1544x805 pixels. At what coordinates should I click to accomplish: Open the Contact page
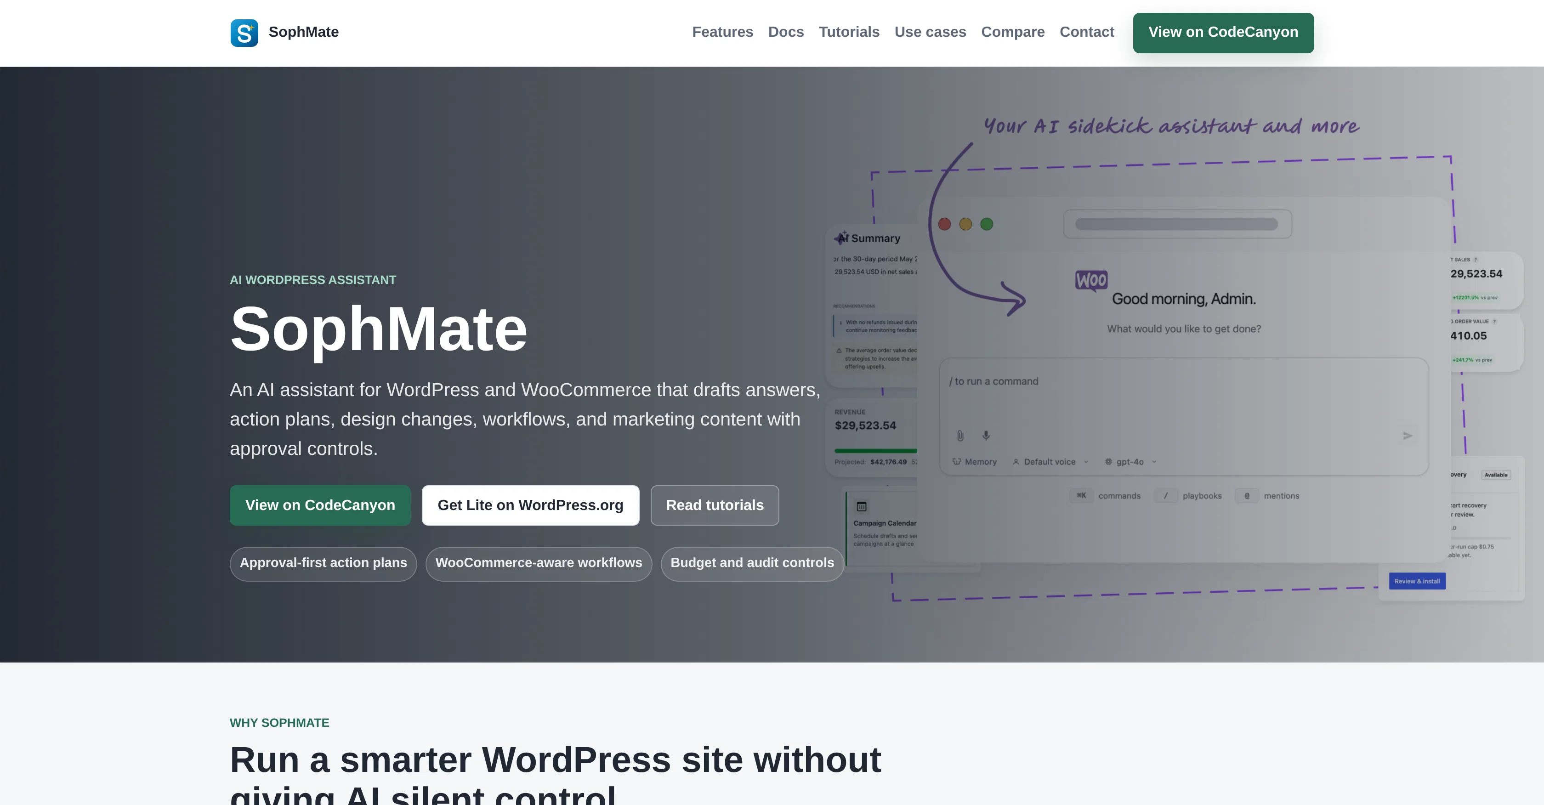coord(1087,32)
